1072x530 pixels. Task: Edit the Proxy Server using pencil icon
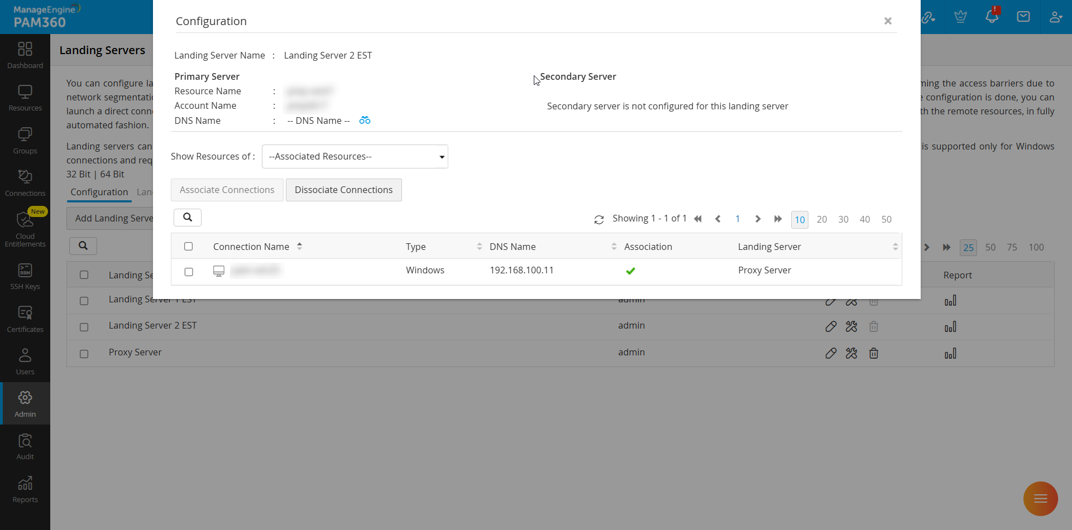[831, 353]
